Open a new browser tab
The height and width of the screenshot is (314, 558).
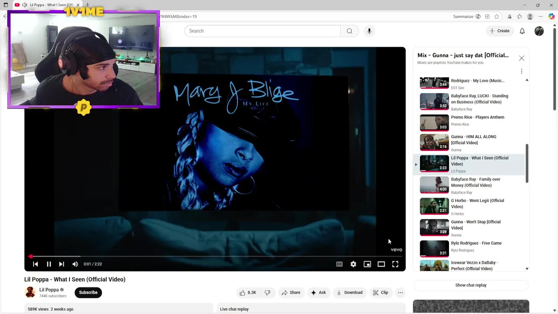pyautogui.click(x=88, y=5)
